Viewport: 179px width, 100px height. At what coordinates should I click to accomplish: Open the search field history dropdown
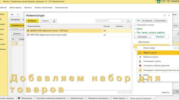pos(123,21)
